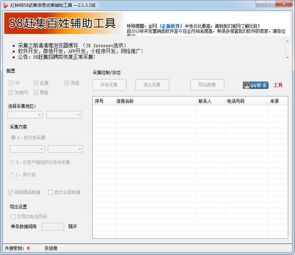Viewport: 295px width, 255px height.
Task: Open the QQ联系 penguin contact button
Action: [x=256, y=85]
